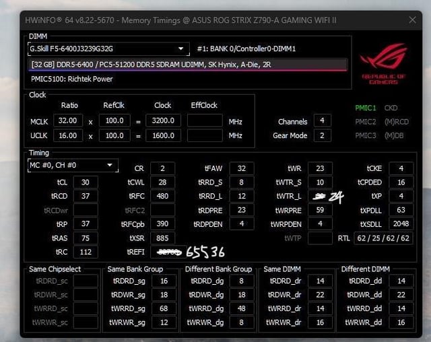Click the window title bar text
Screen dimensions: 431x342
pos(180,20)
